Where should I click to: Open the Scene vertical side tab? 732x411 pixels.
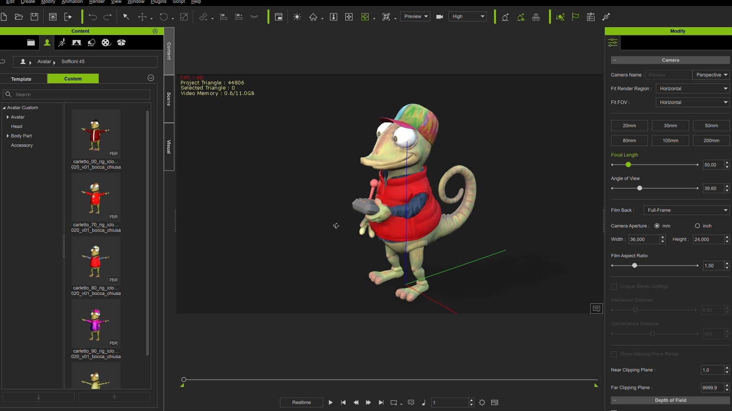pyautogui.click(x=169, y=99)
